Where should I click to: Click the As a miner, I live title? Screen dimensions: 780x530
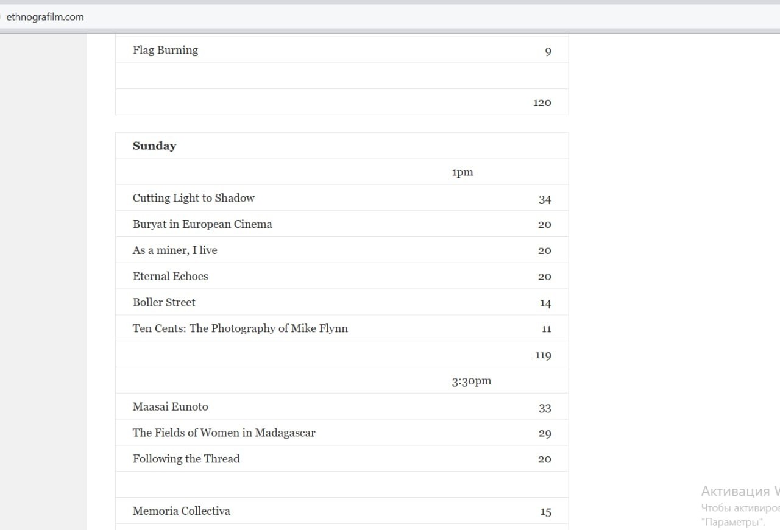pos(175,250)
